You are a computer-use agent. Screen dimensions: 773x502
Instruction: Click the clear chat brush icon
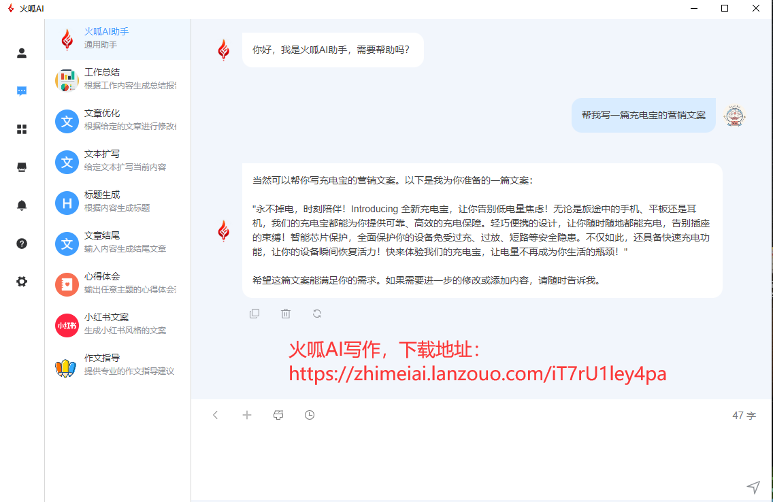278,415
